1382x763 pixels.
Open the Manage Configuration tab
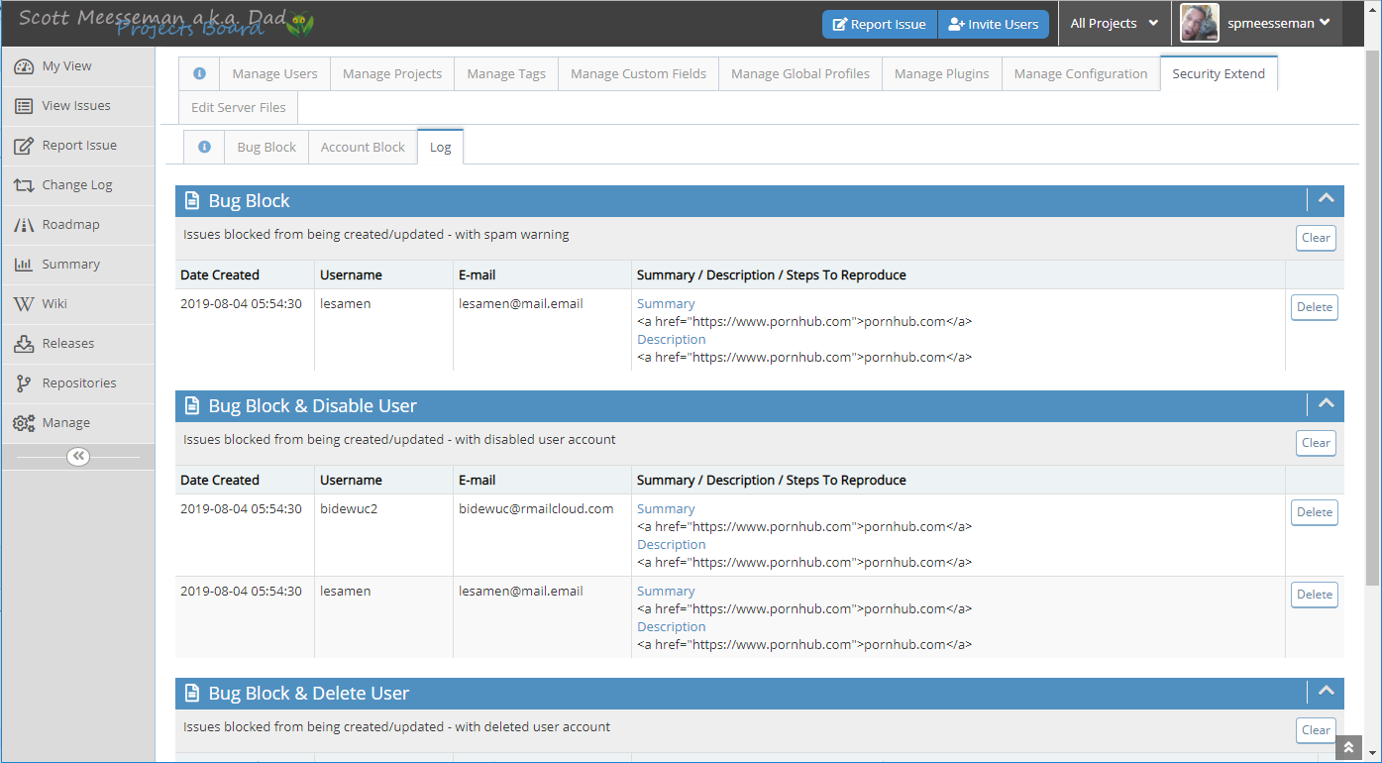click(x=1081, y=73)
